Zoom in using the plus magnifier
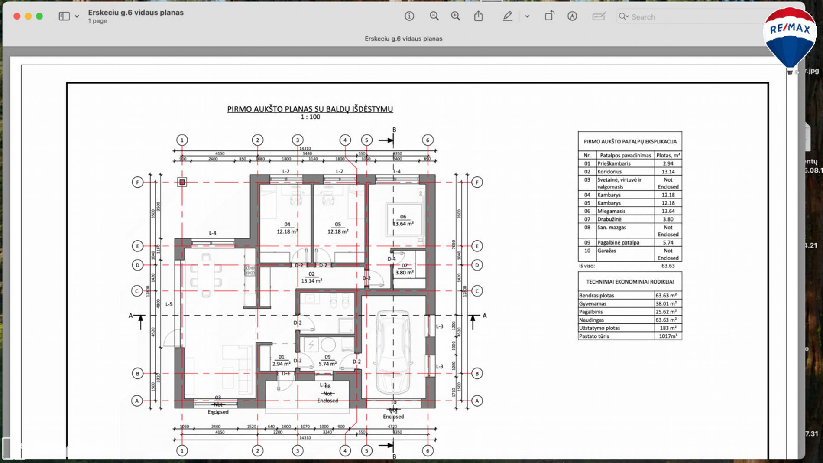 click(x=456, y=16)
